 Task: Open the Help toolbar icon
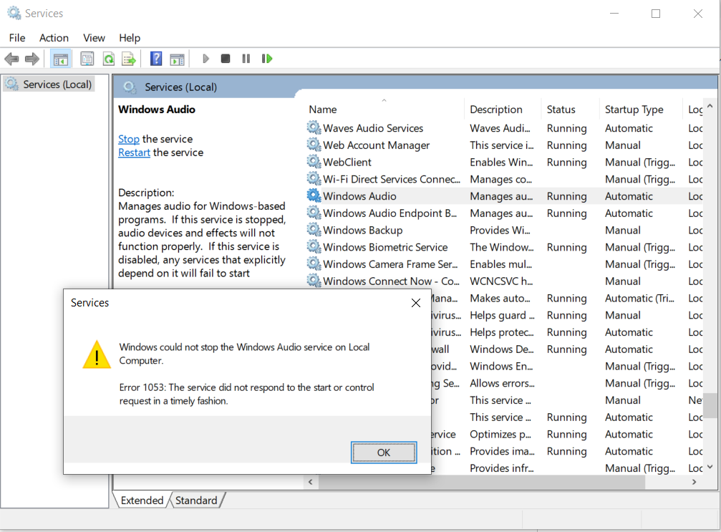pos(156,59)
